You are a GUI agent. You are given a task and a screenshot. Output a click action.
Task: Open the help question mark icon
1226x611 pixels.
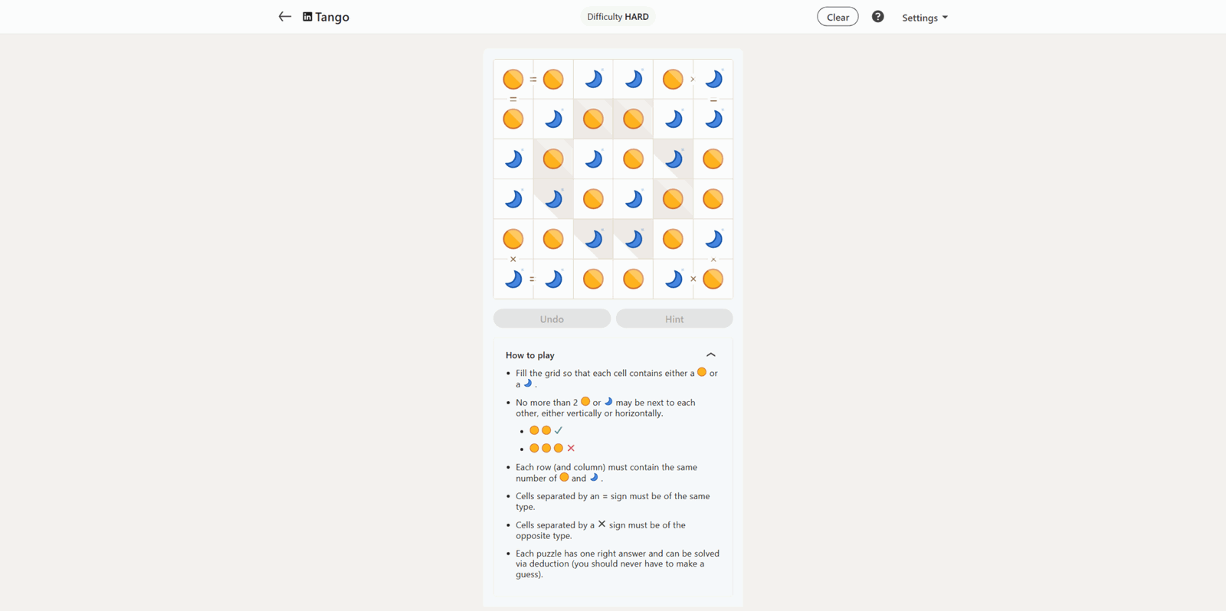tap(877, 16)
